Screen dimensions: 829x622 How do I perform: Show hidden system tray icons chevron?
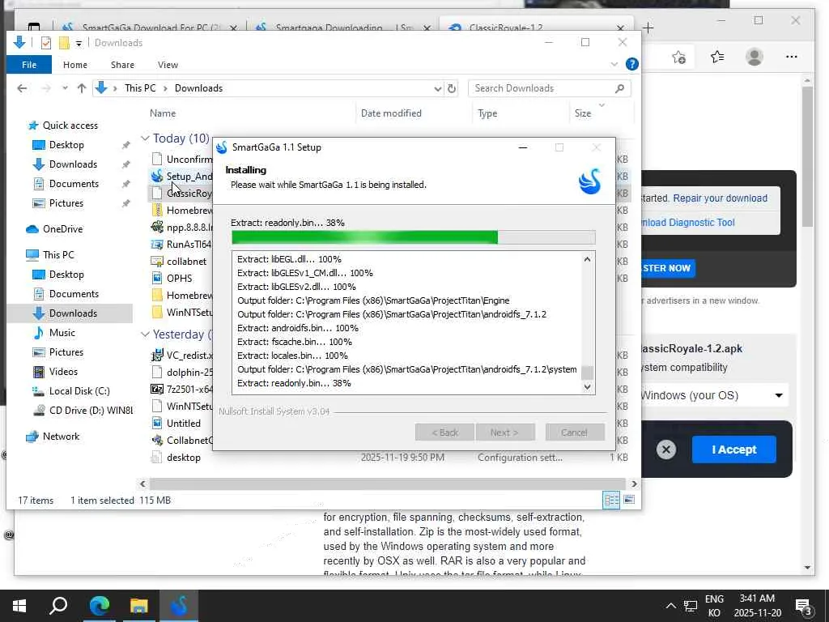pyautogui.click(x=670, y=606)
